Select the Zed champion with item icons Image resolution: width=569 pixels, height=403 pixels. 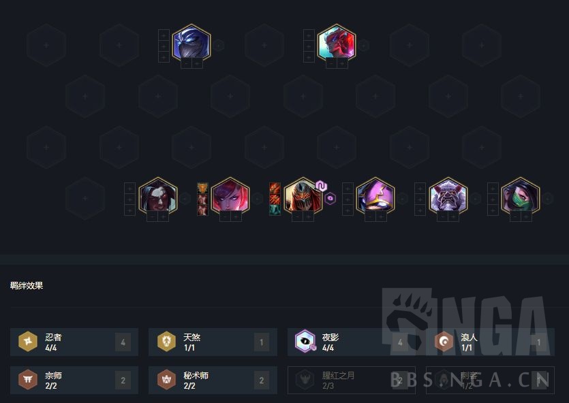click(303, 196)
